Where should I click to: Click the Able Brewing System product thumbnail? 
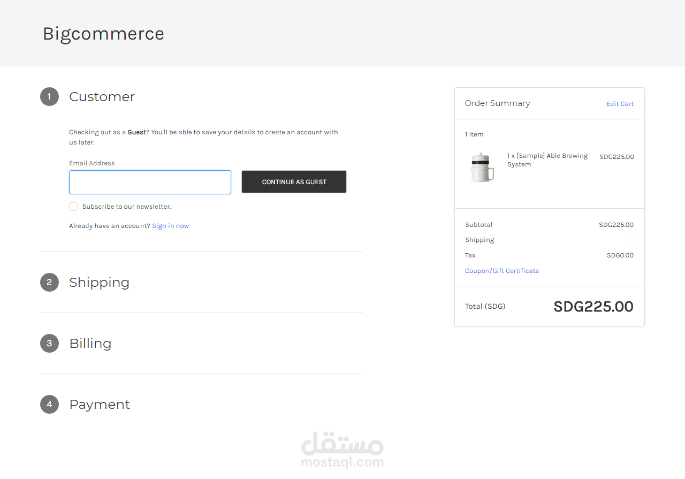481,167
